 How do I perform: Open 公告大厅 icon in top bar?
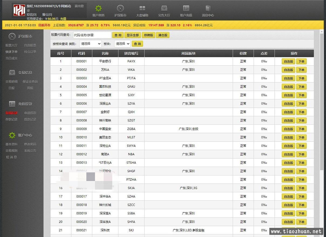(164, 8)
